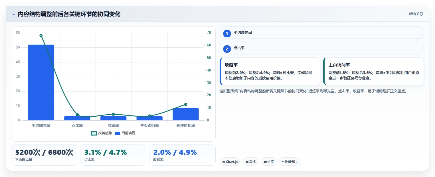
Task: Toggle the 改善趋势 legend swatch
Action: point(94,133)
